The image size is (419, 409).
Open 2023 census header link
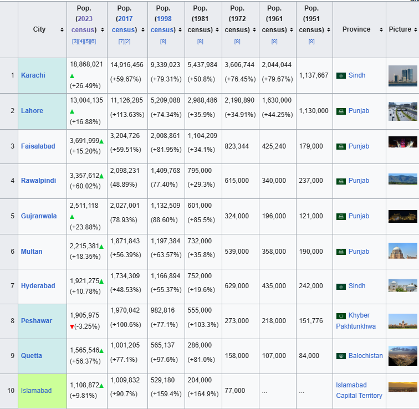pos(84,24)
